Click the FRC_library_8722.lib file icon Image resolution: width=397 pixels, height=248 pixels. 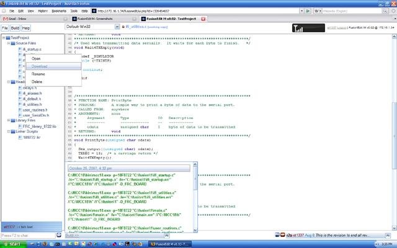(x=20, y=126)
